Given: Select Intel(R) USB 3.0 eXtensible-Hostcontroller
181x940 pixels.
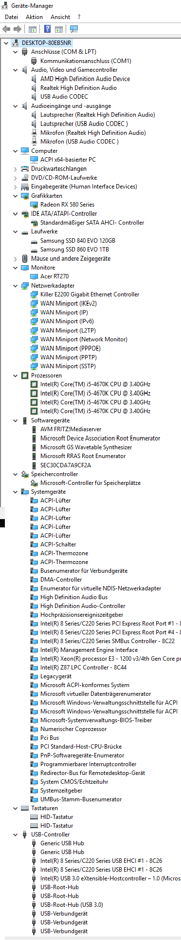Looking at the screenshot, I should tap(110, 878).
